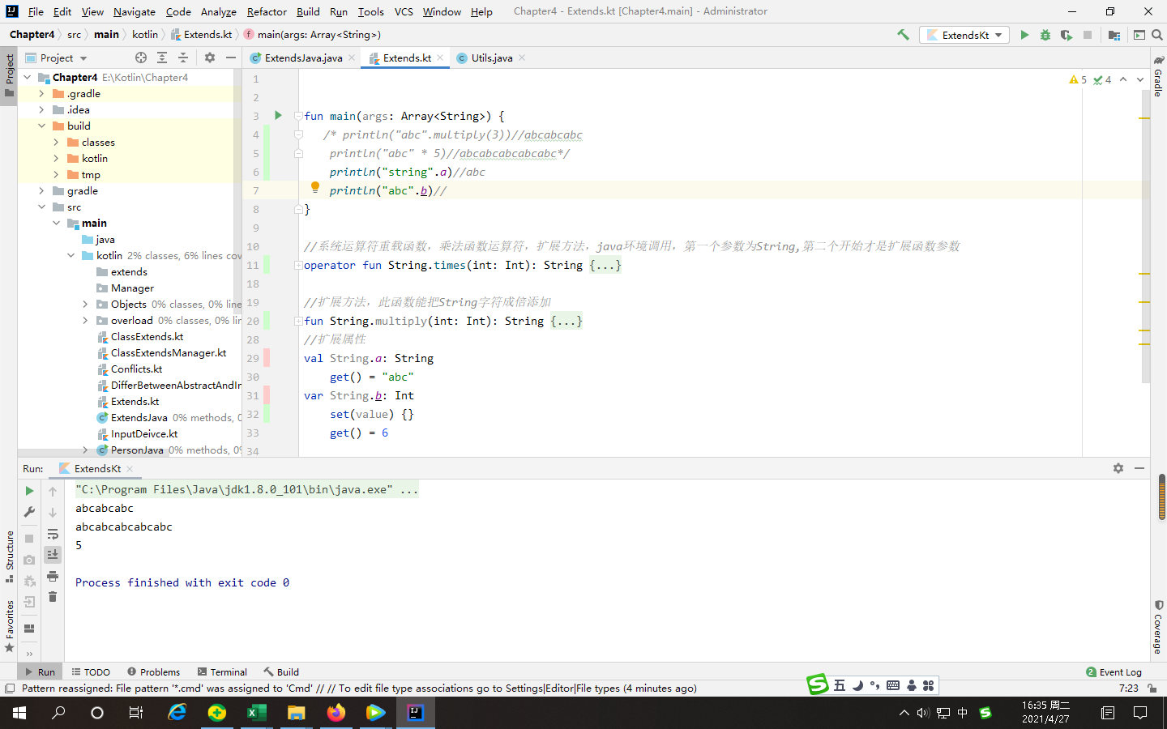Run ExtendsKt with the green play button
The width and height of the screenshot is (1167, 729).
click(1024, 35)
